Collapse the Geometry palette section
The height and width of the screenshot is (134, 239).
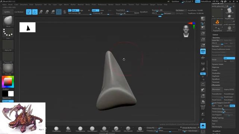click(216, 38)
